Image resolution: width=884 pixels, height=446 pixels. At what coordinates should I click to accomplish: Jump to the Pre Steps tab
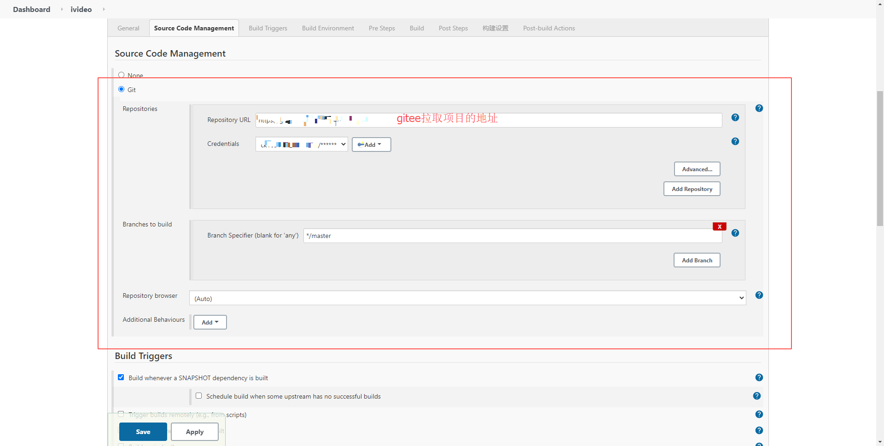(x=382, y=28)
